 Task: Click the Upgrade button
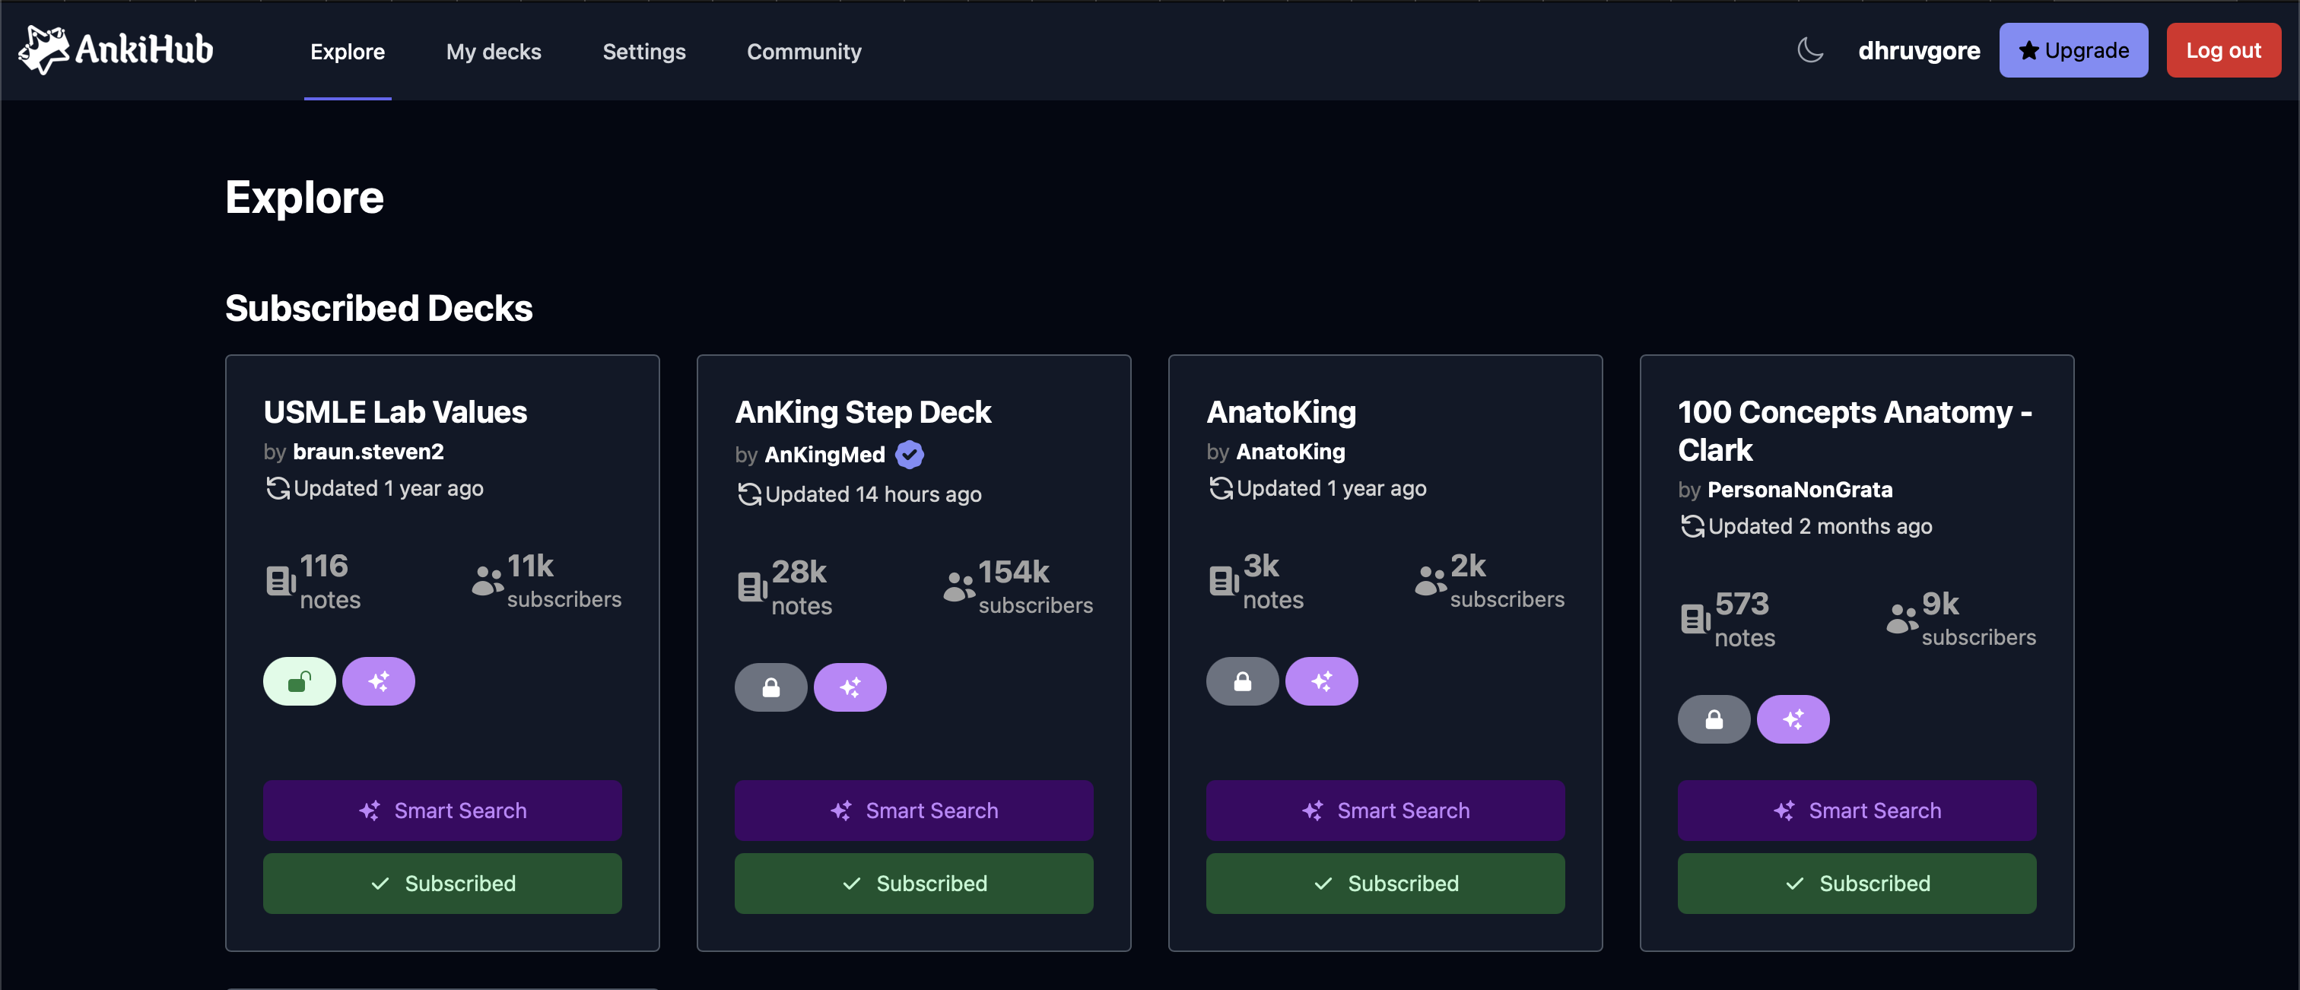2073,51
